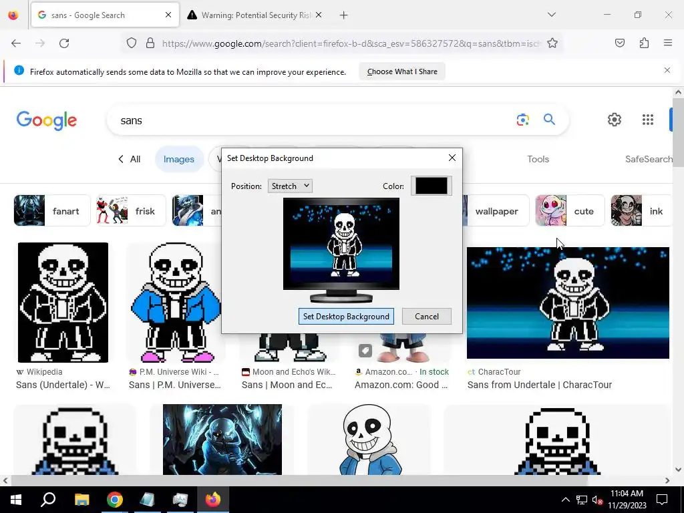Open the Extensions puzzle icon
The width and height of the screenshot is (684, 513).
click(x=644, y=43)
